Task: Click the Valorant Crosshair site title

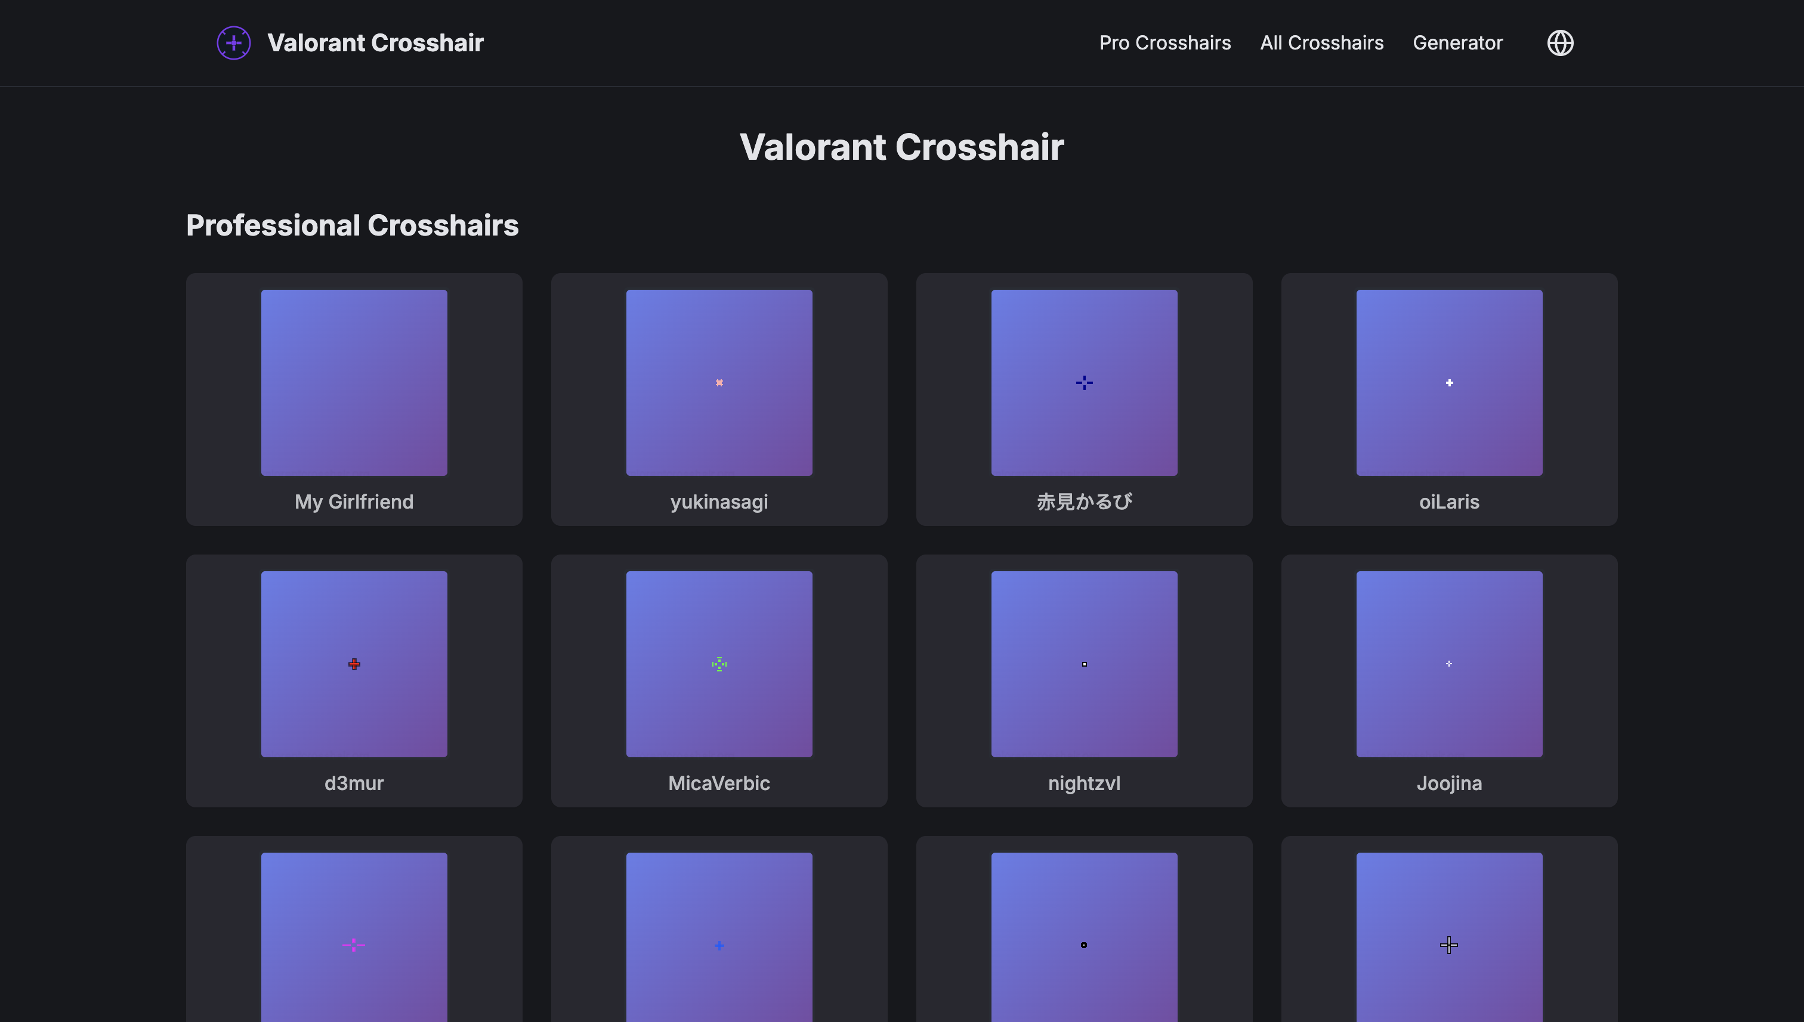Action: [375, 43]
